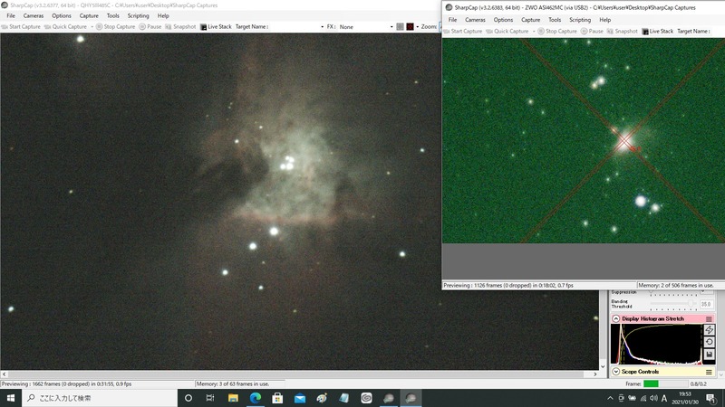
Task: Open Capture menu in ZWO ASI462MC window
Action: 531,20
